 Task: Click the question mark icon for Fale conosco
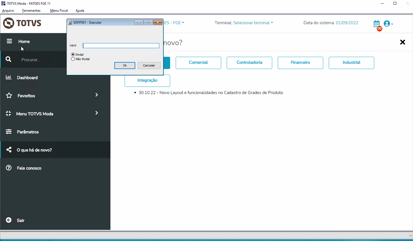click(9, 168)
